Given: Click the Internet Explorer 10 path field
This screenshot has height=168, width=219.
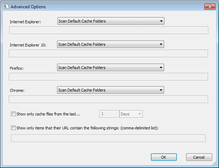Looking at the screenshot, I should coord(108,54).
